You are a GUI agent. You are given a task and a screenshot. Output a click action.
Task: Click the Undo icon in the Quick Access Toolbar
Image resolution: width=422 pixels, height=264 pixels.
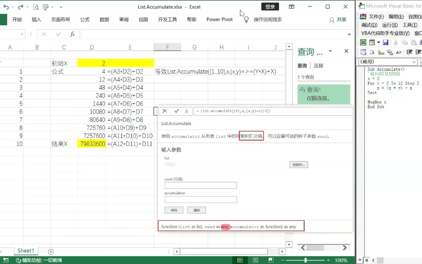coord(6,7)
